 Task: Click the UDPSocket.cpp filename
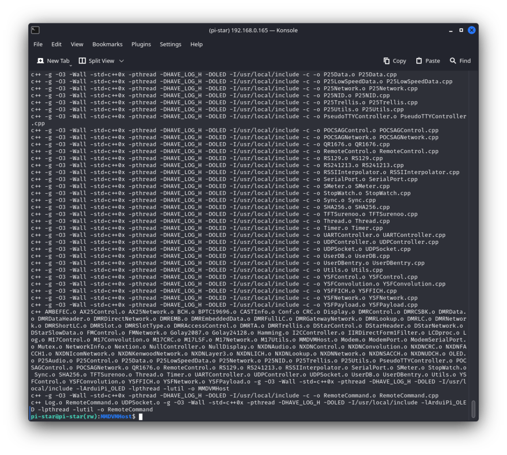[x=388, y=249]
